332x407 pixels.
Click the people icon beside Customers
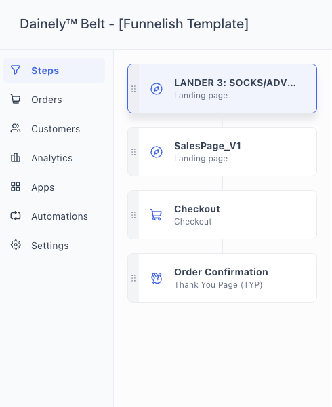pos(16,128)
